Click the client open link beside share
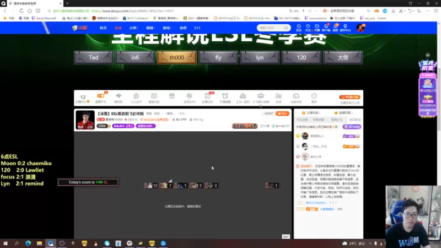 pyautogui.click(x=281, y=126)
